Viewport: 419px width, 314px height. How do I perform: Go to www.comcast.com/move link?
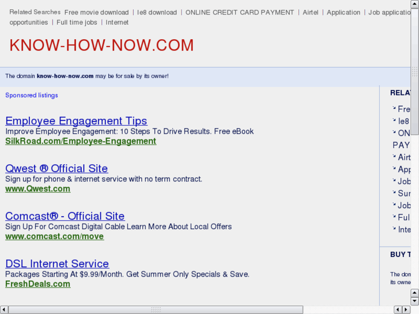point(55,236)
